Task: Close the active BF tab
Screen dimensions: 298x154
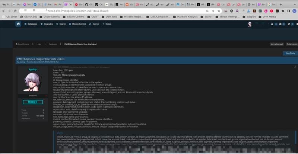Action: pyautogui.click(x=71, y=4)
